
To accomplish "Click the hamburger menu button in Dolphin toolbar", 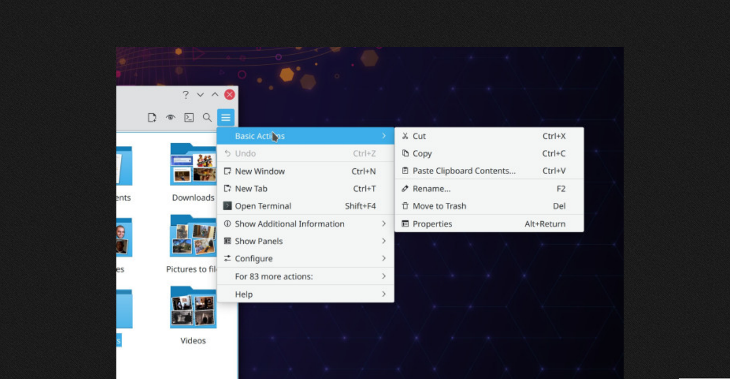I will pyautogui.click(x=226, y=118).
